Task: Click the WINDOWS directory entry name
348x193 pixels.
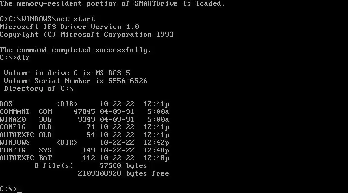Action: click(15, 143)
